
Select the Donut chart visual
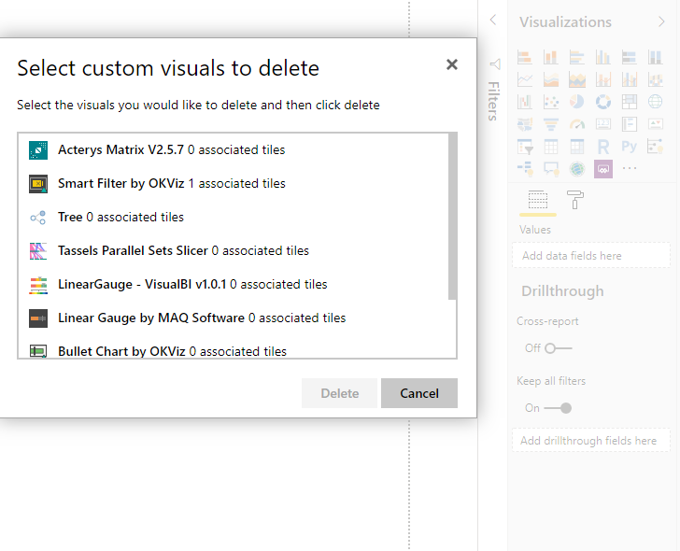point(602,102)
